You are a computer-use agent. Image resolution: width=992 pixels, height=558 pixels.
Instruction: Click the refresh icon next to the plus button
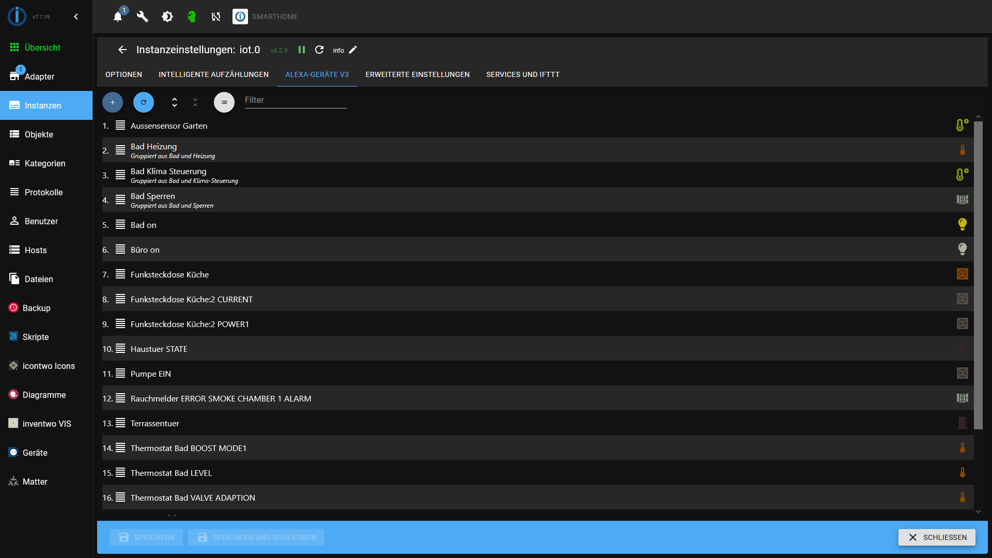pos(143,102)
